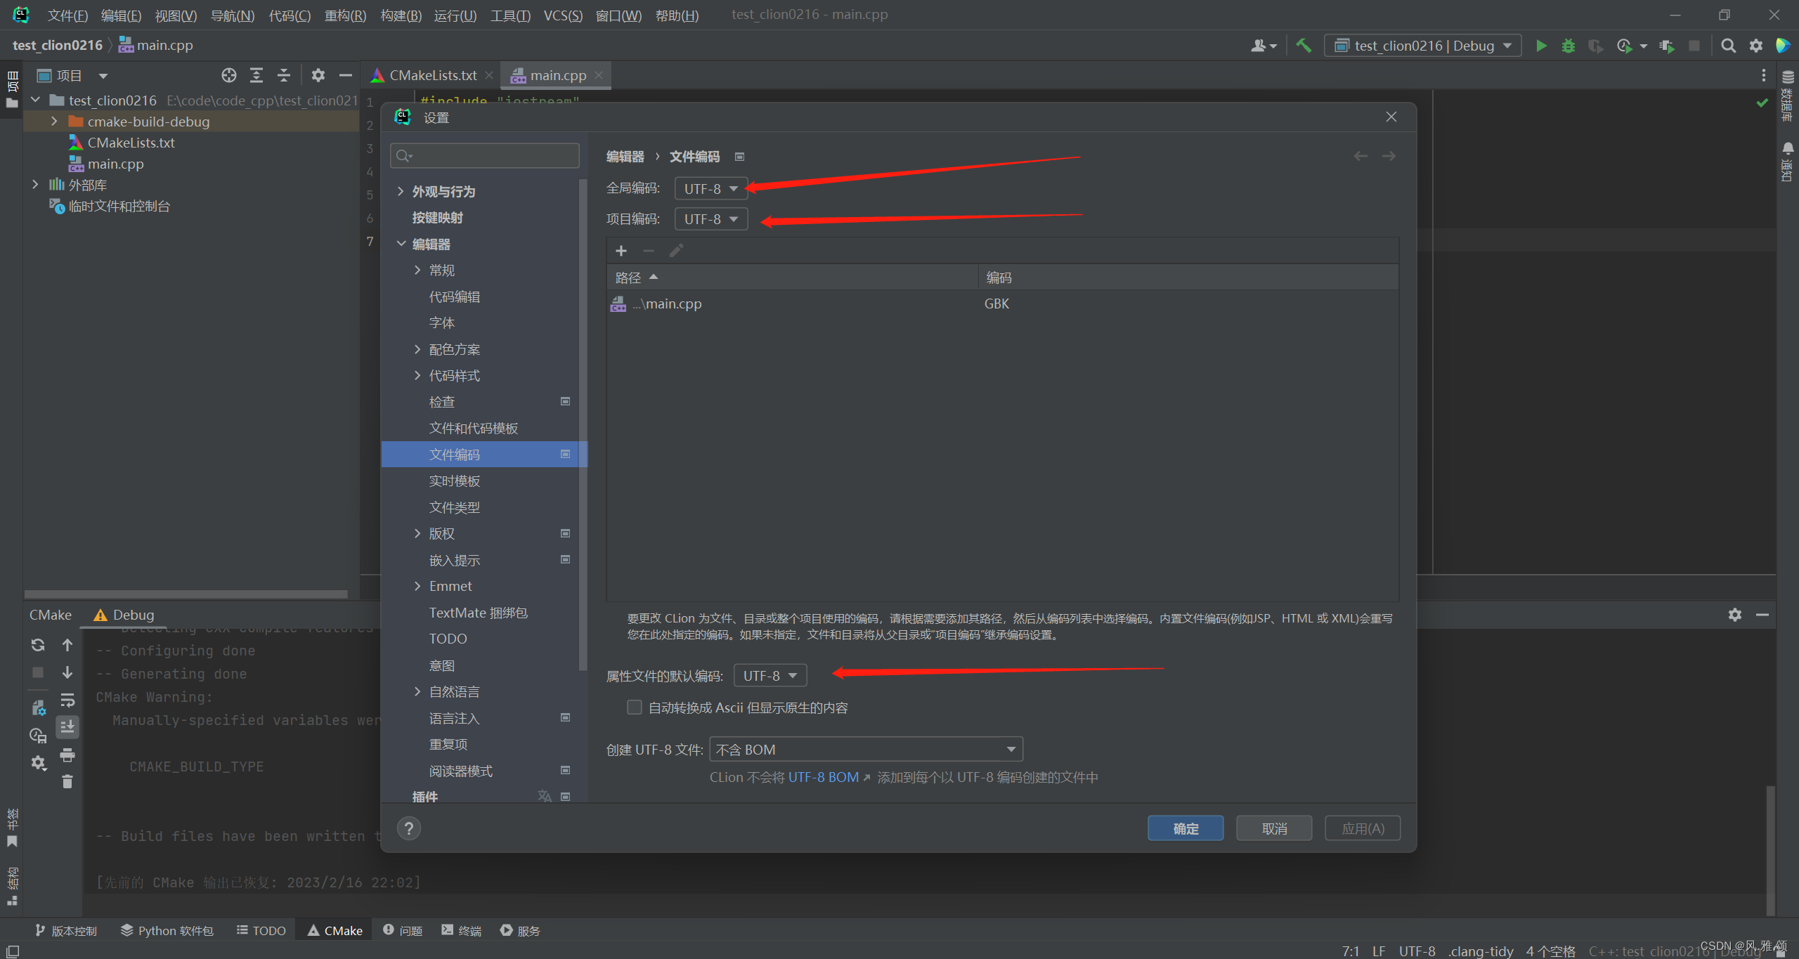Click the select opened file target icon
This screenshot has width=1799, height=959.
coord(228,75)
